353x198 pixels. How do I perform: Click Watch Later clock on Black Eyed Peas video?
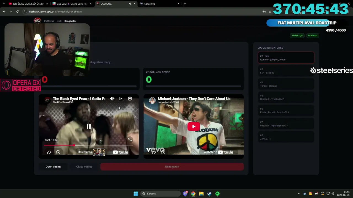pyautogui.click(x=58, y=152)
